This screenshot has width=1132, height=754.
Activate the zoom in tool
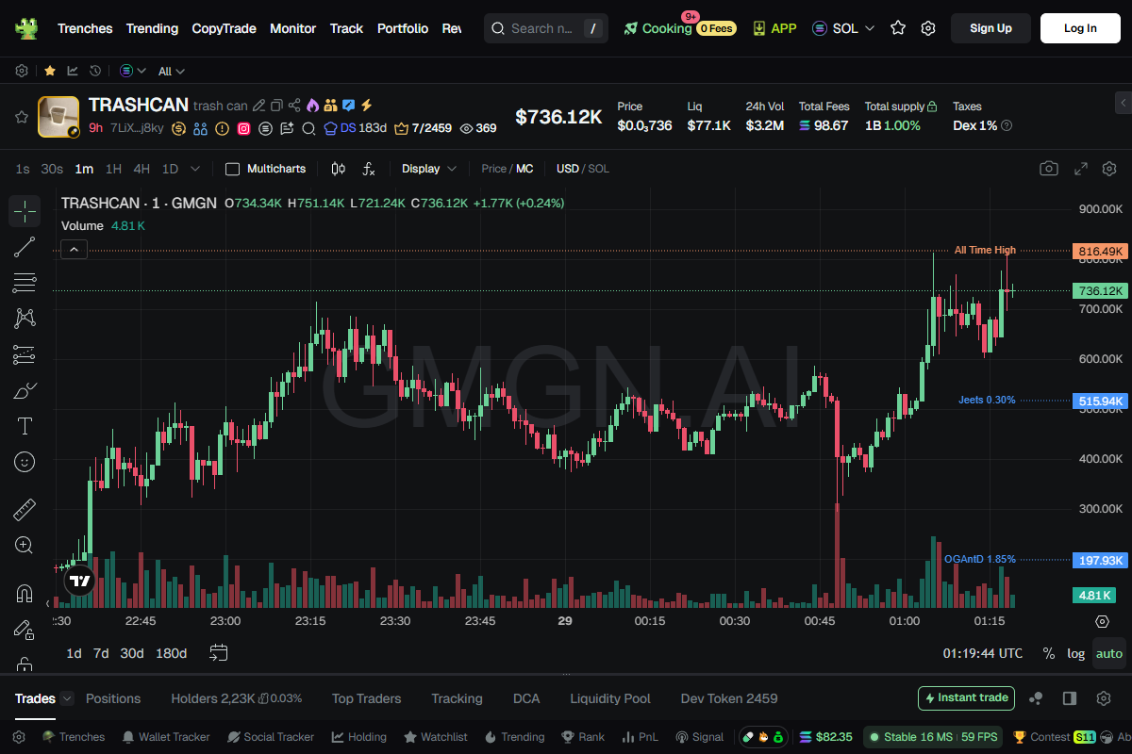coord(25,546)
